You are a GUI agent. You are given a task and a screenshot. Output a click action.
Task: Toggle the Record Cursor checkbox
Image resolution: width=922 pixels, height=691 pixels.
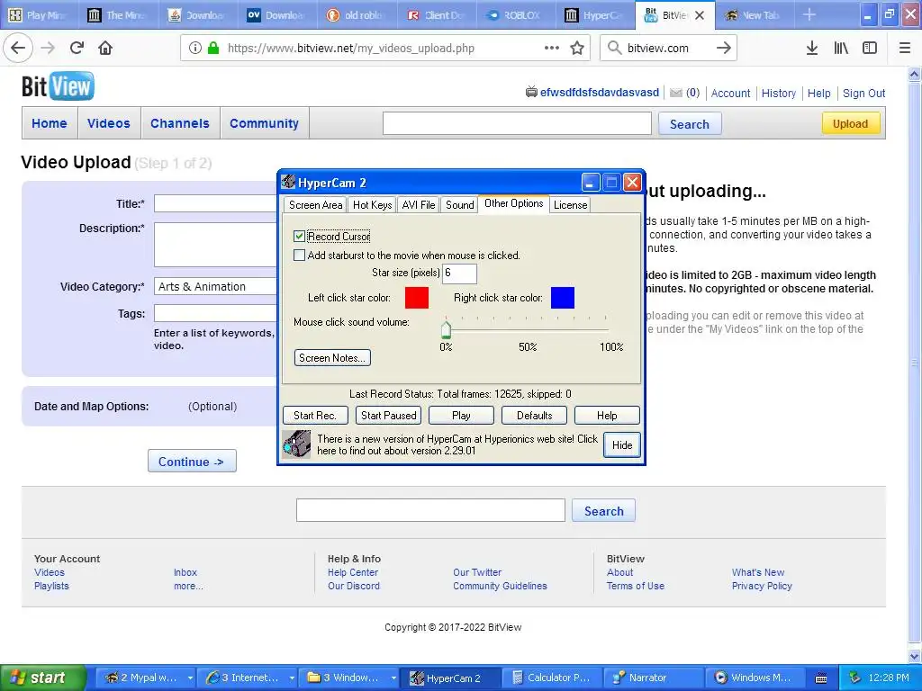pos(299,237)
